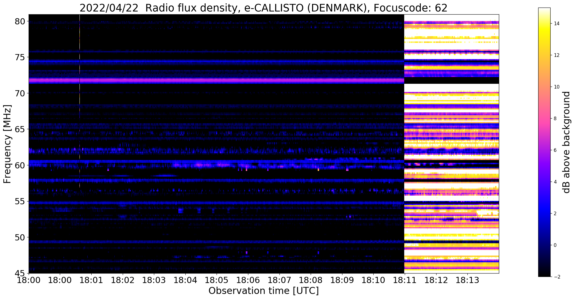Click the 'Frequency [MHz]' y-axis label

click(x=8, y=144)
